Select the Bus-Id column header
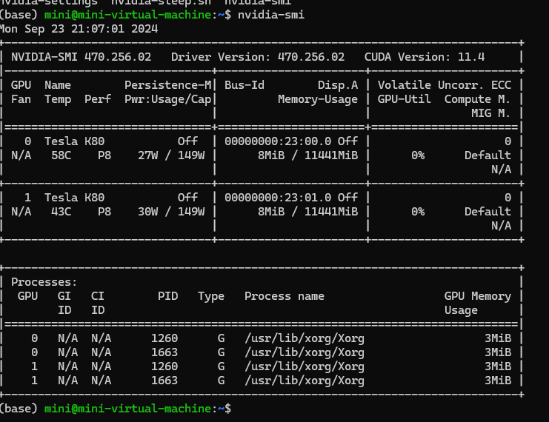This screenshot has width=549, height=422. coord(244,85)
